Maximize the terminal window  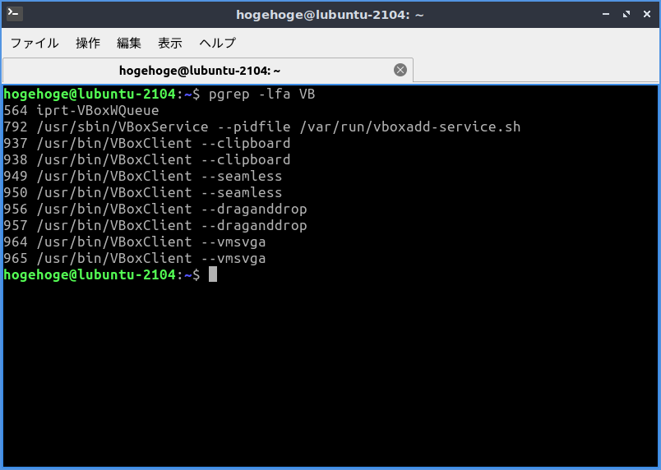click(x=626, y=14)
